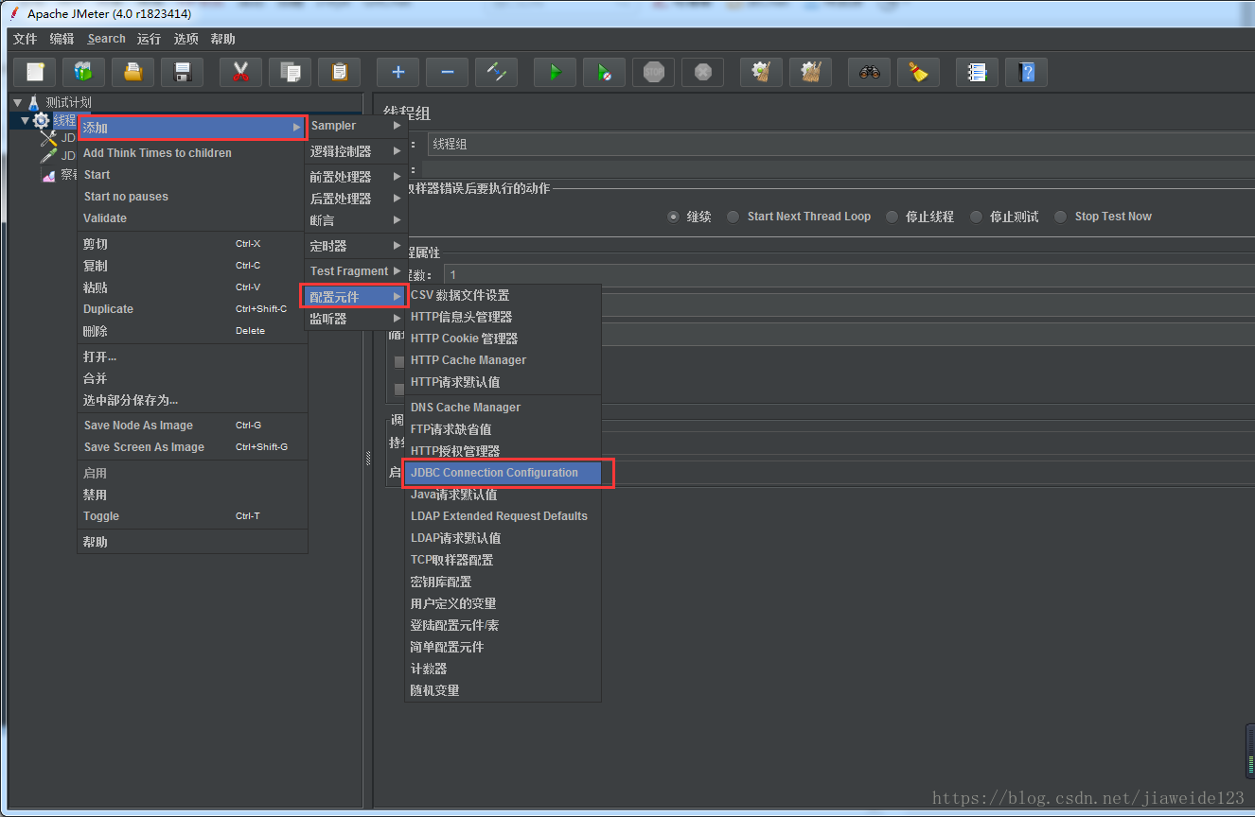
Task: Click Start no pauses toolbar icon
Action: click(604, 72)
